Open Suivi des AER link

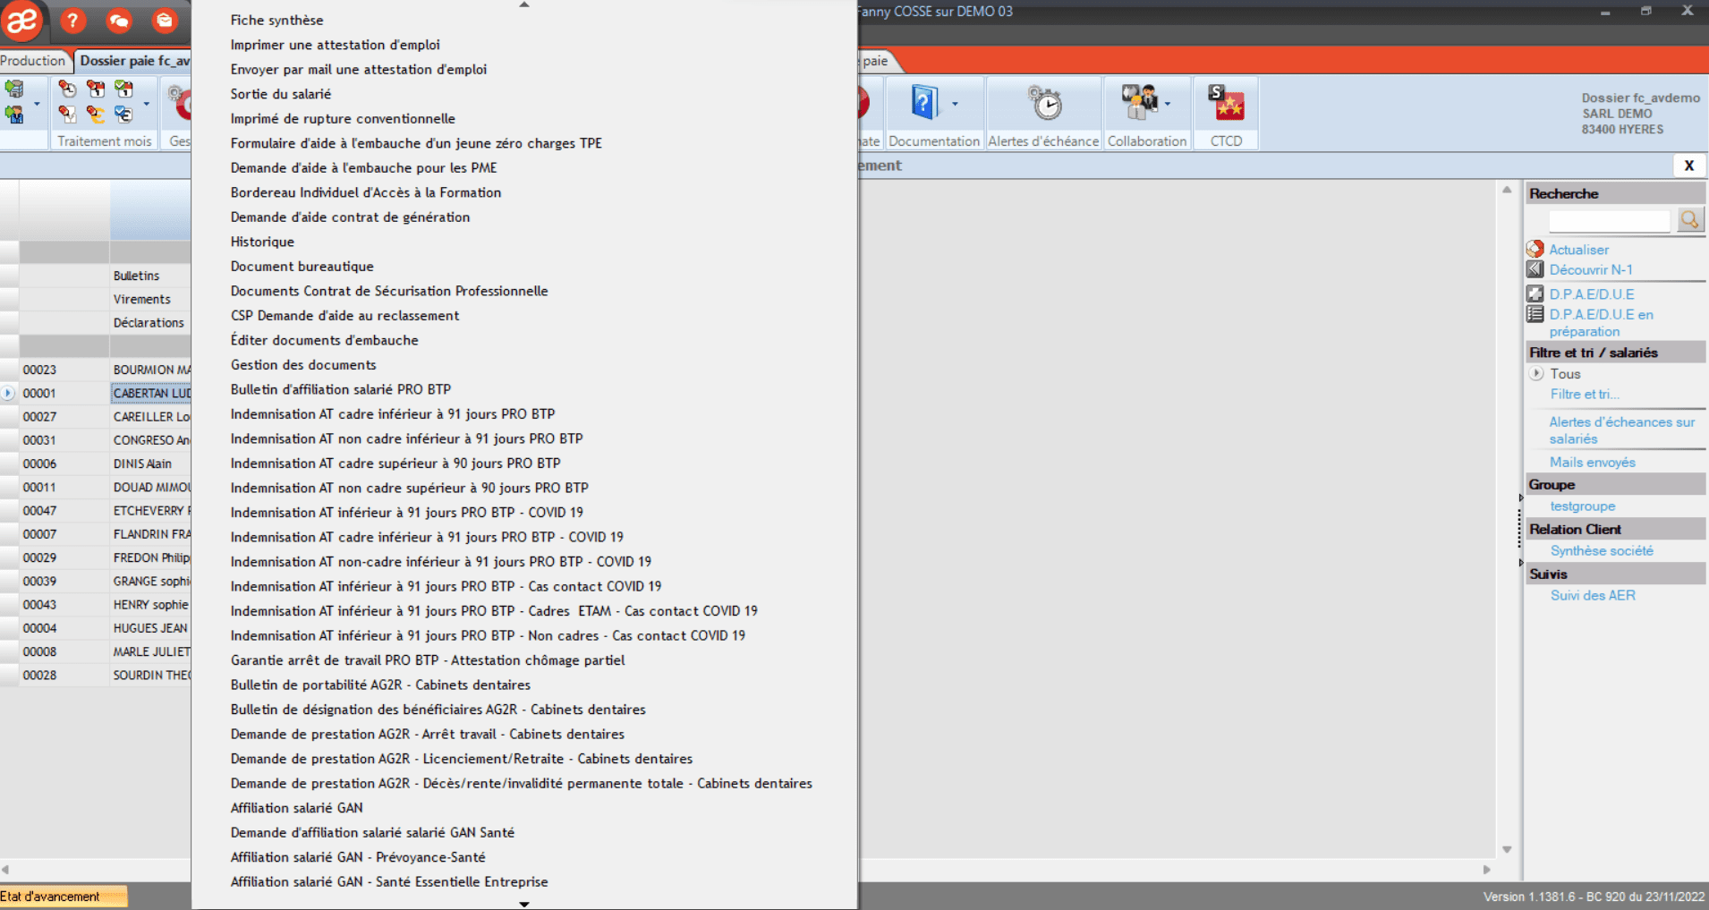coord(1593,596)
